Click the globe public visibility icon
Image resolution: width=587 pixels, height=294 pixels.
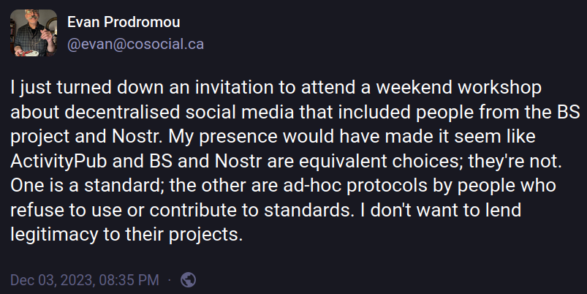point(189,279)
